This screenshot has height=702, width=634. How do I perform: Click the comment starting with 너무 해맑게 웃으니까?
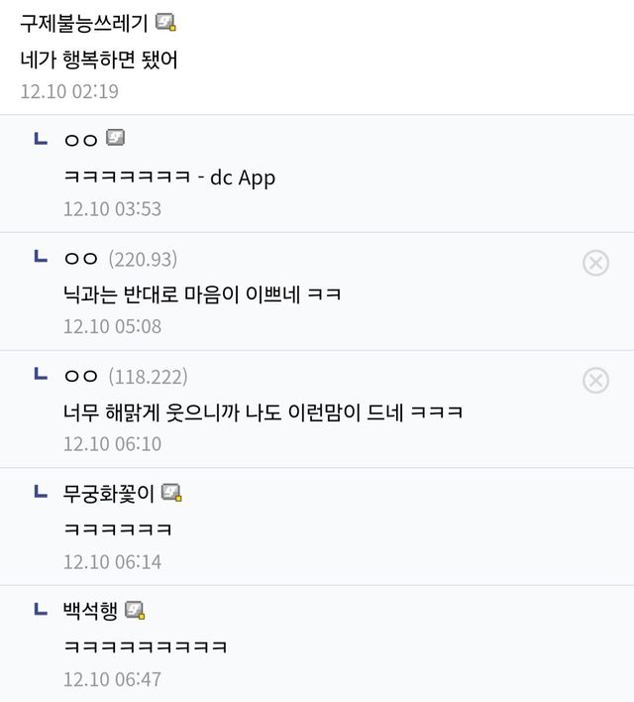(x=263, y=412)
